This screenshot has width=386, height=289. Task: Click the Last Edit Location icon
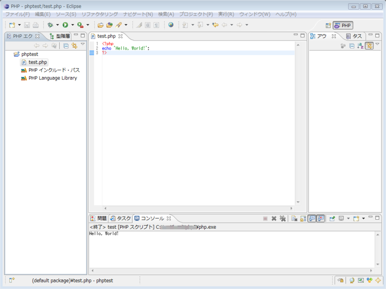pyautogui.click(x=215, y=25)
